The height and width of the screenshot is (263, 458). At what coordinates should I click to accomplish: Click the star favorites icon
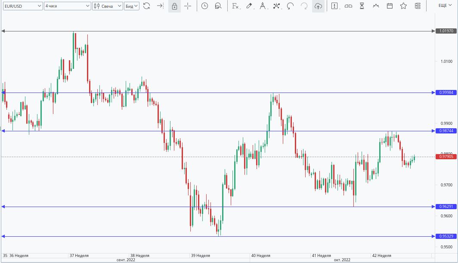click(x=403, y=6)
